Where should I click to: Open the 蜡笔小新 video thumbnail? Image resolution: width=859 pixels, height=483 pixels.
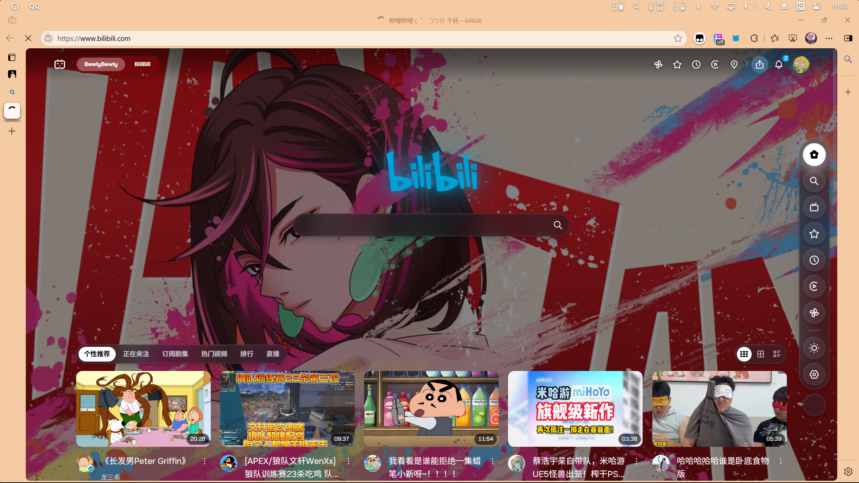[431, 409]
